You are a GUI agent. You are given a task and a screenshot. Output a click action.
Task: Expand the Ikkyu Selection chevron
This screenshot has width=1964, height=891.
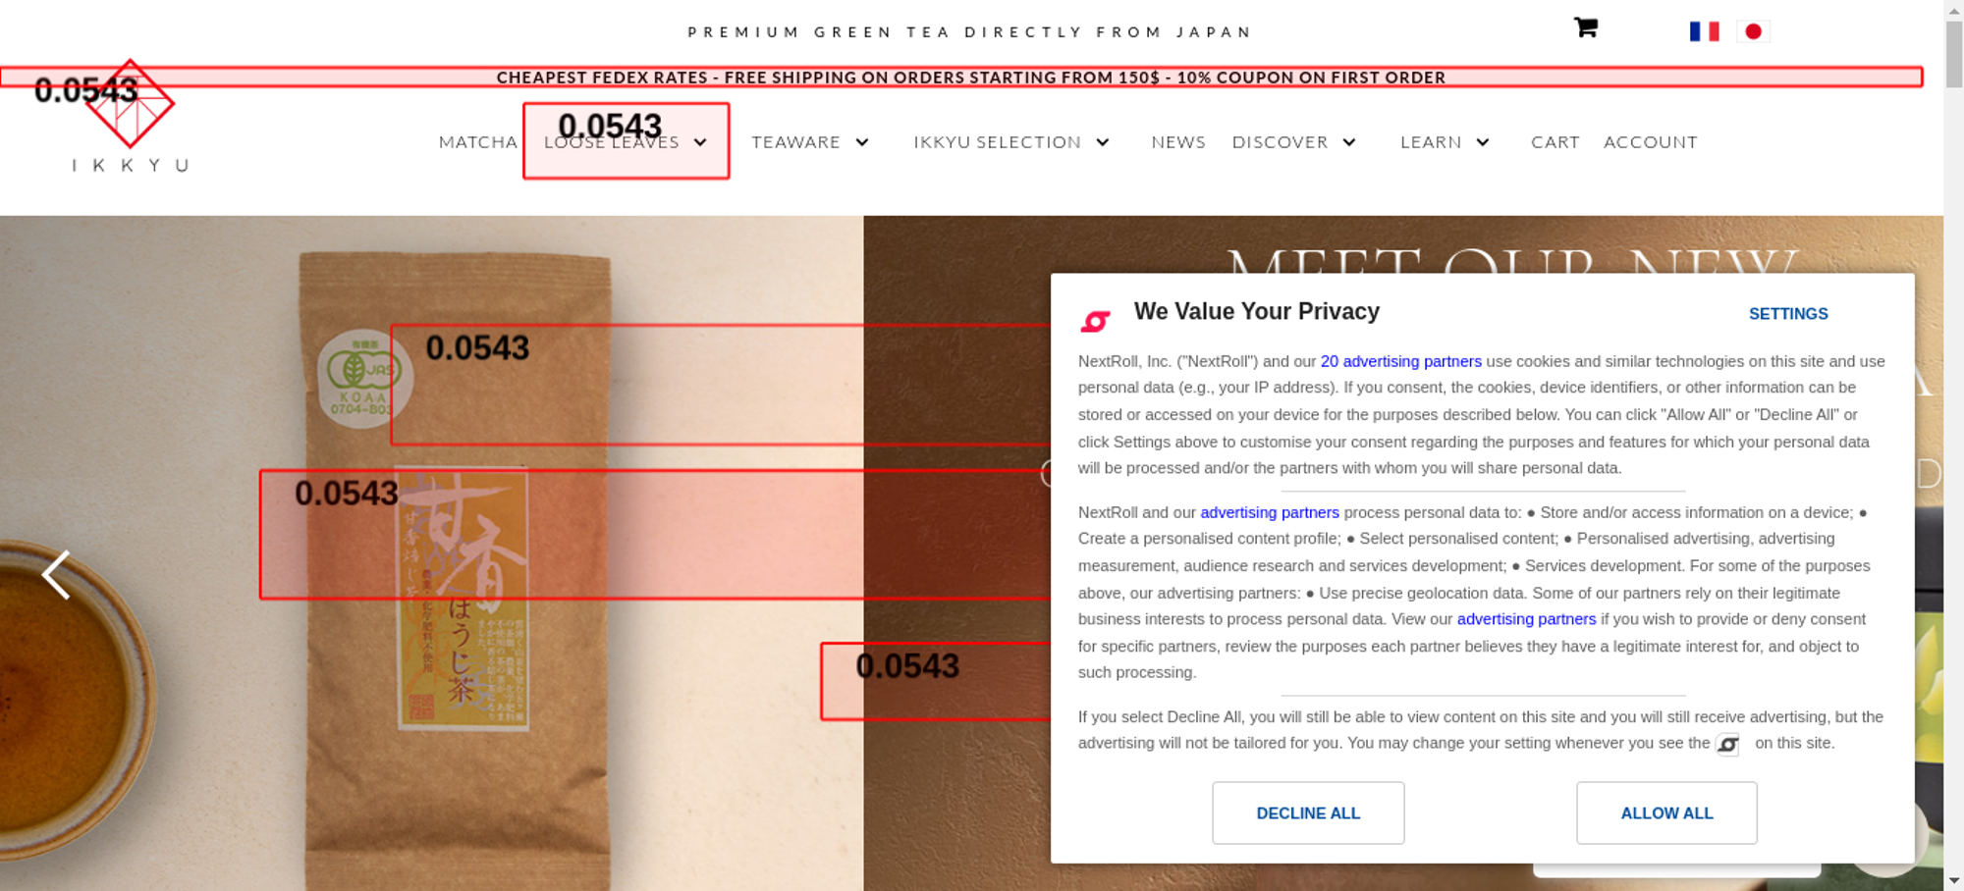coord(1103,142)
